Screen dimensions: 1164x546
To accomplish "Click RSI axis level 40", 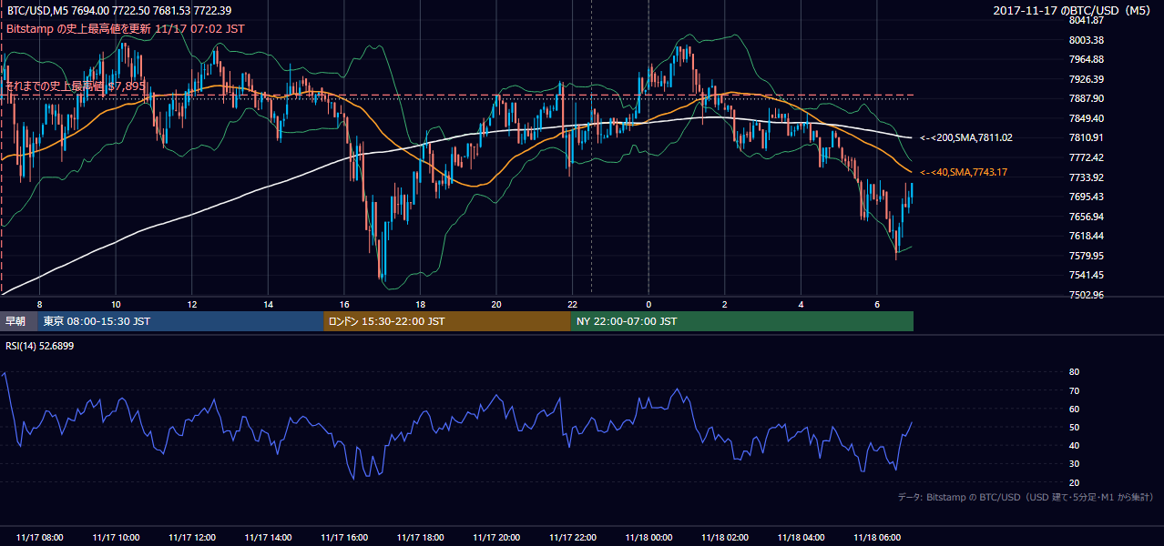I will pos(1074,445).
